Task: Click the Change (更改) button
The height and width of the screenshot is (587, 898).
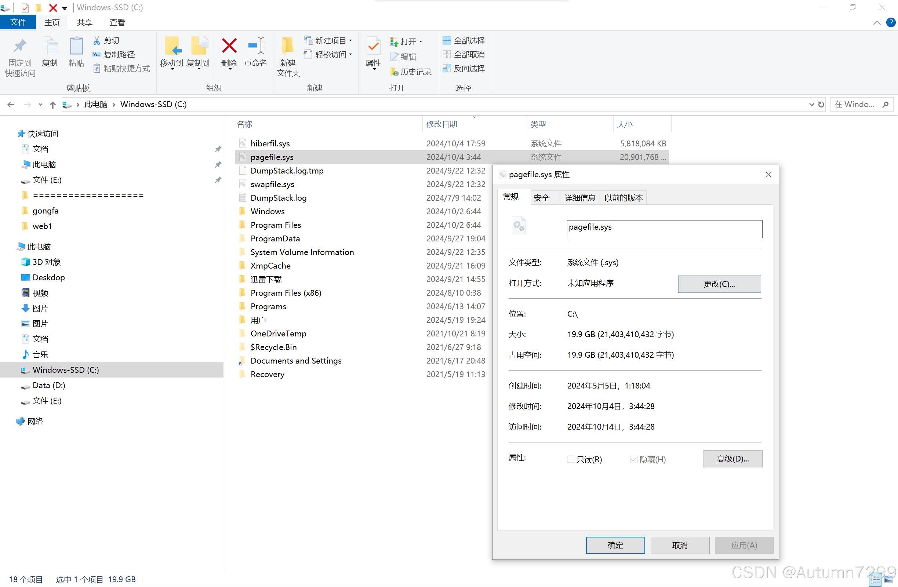Action: coord(719,284)
